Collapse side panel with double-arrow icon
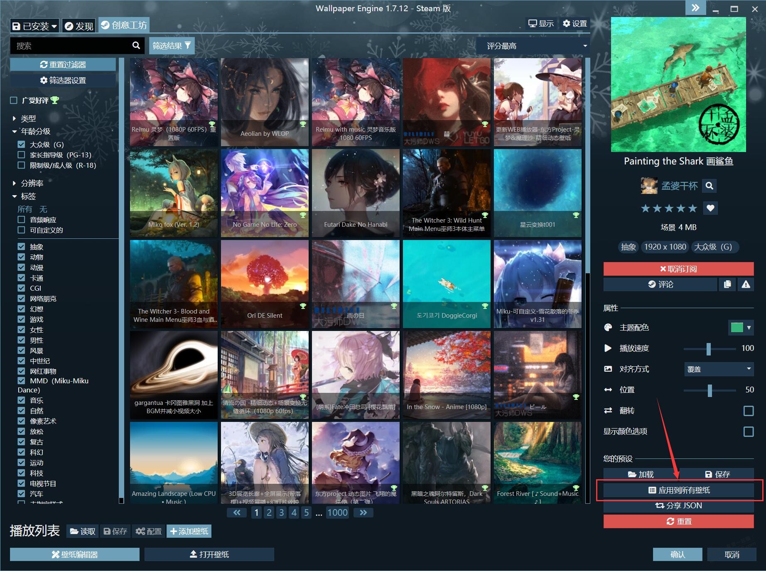Image resolution: width=766 pixels, height=571 pixels. pyautogui.click(x=695, y=8)
